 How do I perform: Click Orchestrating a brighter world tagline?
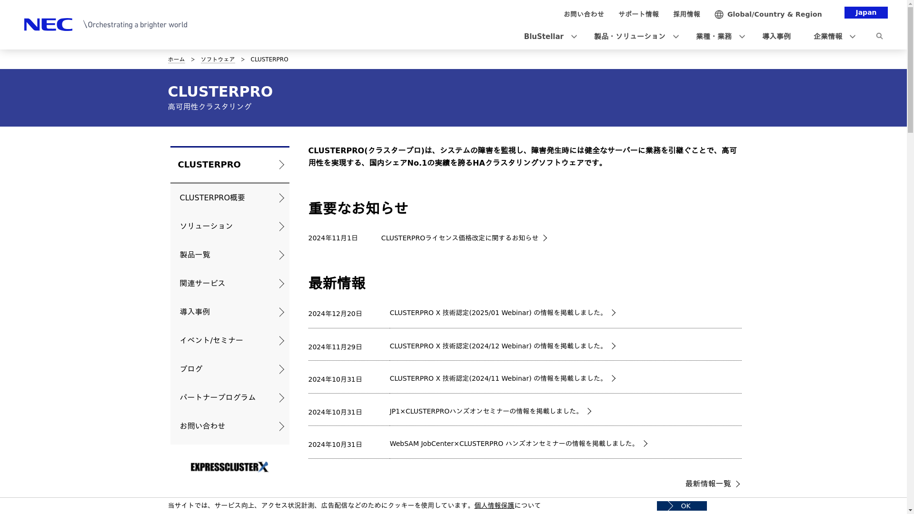pos(135,24)
